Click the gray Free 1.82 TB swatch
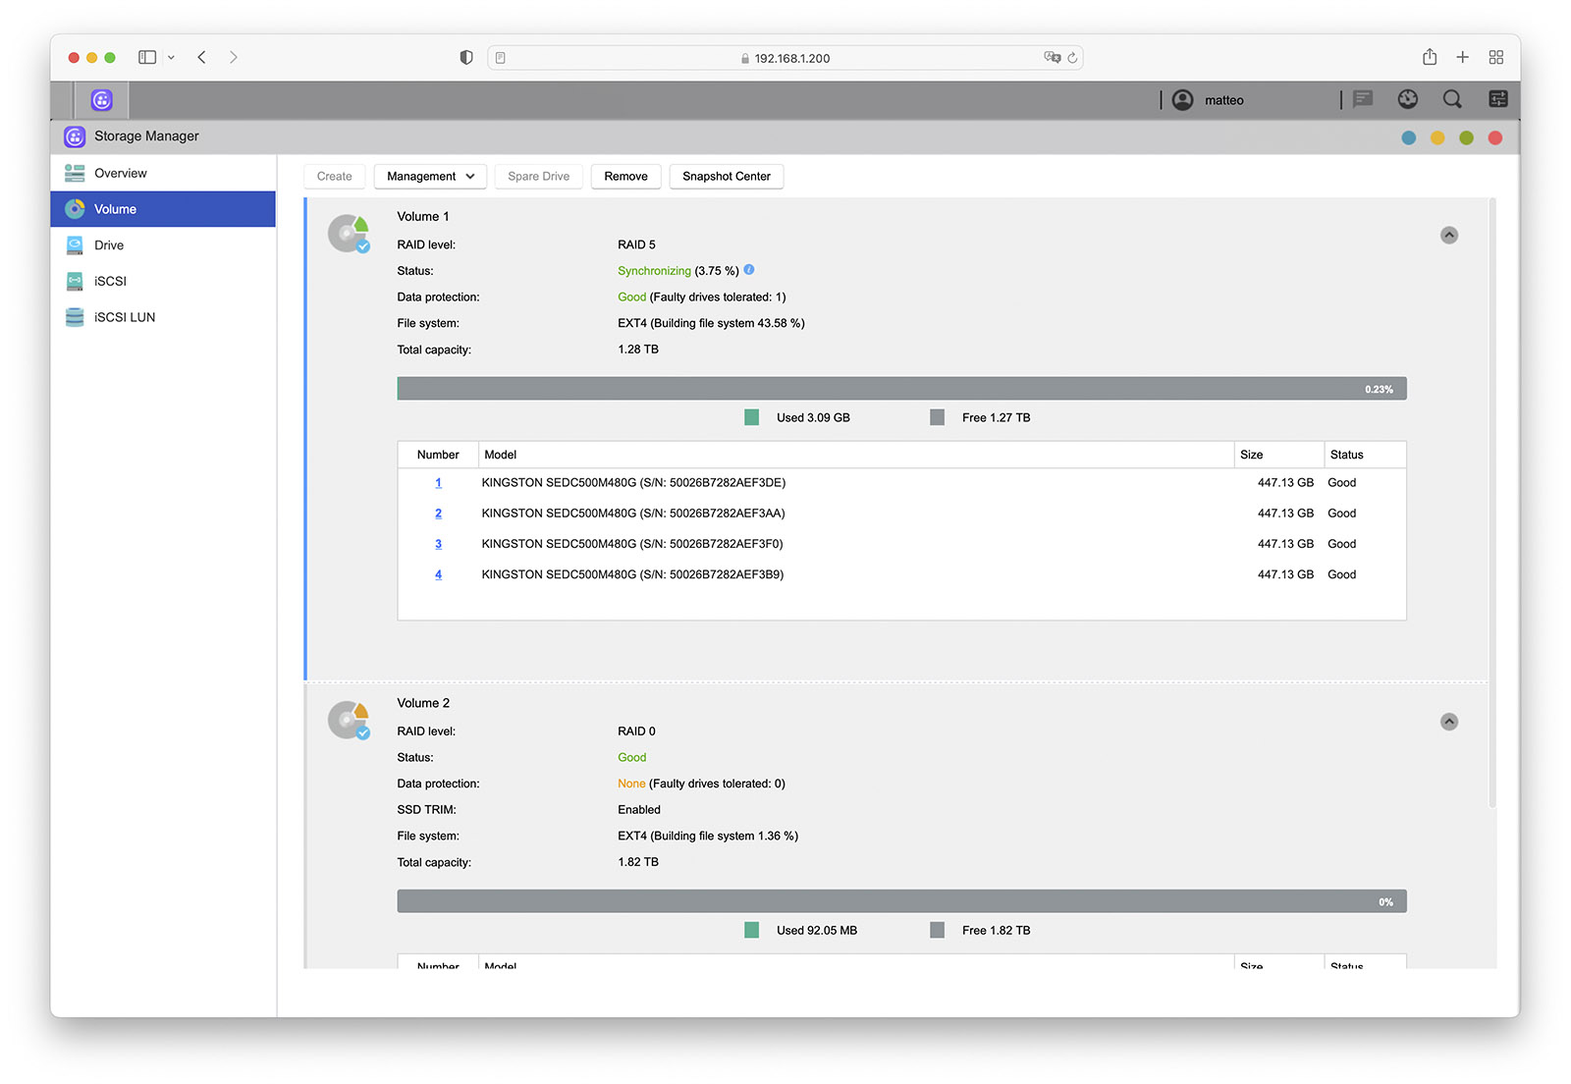This screenshot has height=1084, width=1571. pos(938,930)
